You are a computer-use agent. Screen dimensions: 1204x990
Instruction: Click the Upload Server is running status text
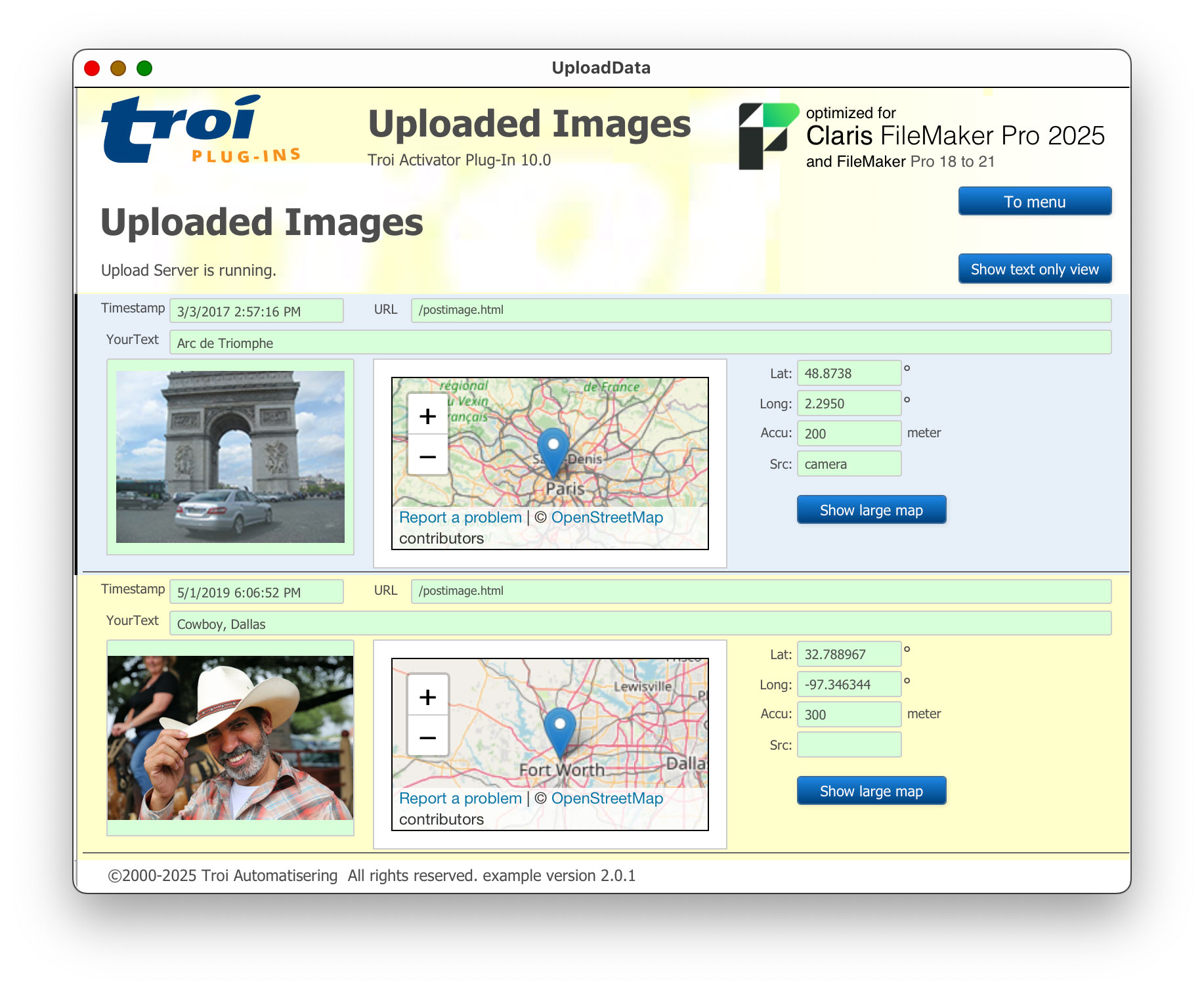188,270
